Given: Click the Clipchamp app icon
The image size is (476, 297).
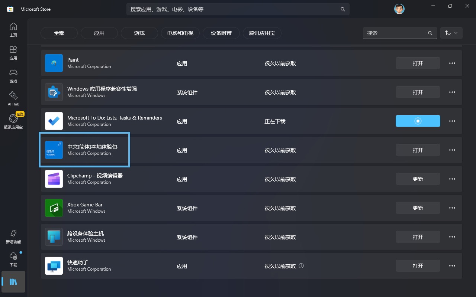Looking at the screenshot, I should pyautogui.click(x=54, y=179).
